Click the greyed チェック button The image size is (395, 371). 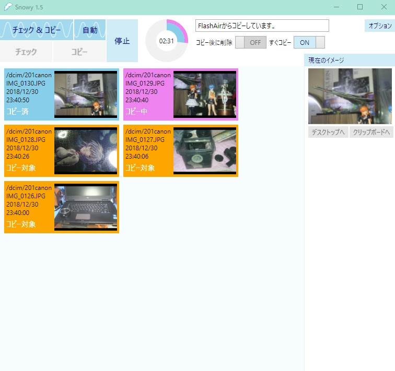coord(26,52)
